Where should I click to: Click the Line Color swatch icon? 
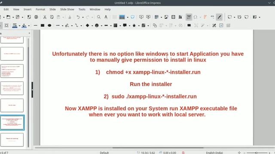point(15,26)
